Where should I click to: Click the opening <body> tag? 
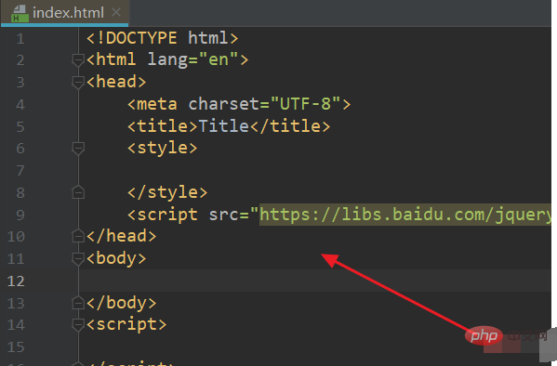pyautogui.click(x=116, y=258)
